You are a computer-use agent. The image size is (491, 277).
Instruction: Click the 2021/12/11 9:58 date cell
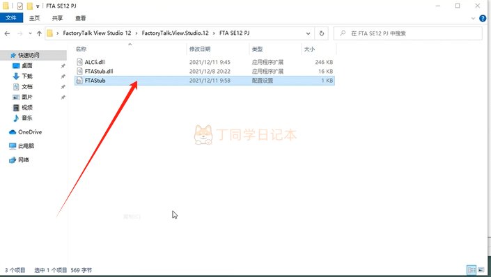click(210, 81)
